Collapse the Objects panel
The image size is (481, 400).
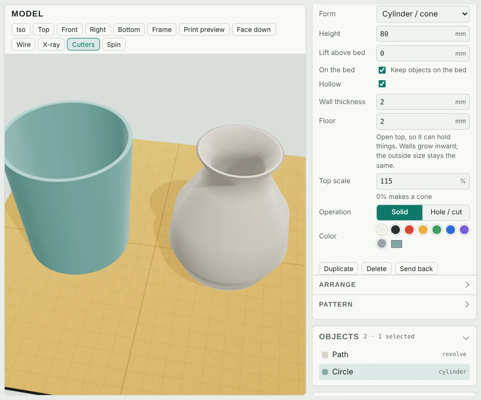pos(466,338)
